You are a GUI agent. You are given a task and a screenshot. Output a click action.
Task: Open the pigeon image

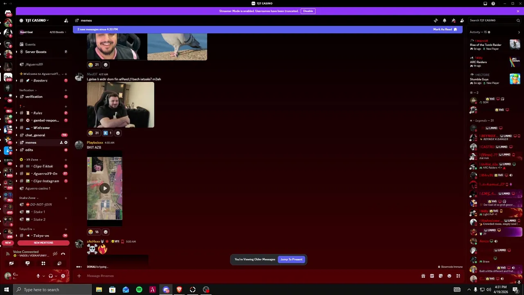click(x=177, y=47)
